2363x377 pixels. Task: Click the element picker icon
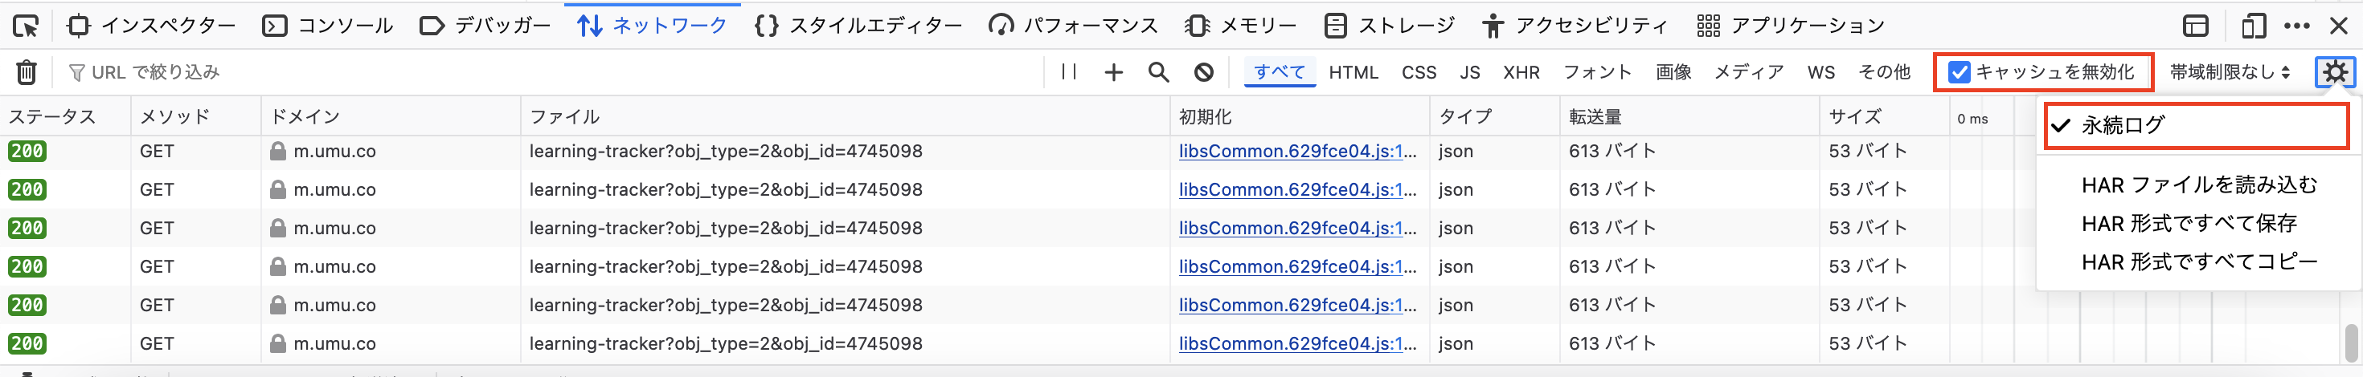(26, 26)
